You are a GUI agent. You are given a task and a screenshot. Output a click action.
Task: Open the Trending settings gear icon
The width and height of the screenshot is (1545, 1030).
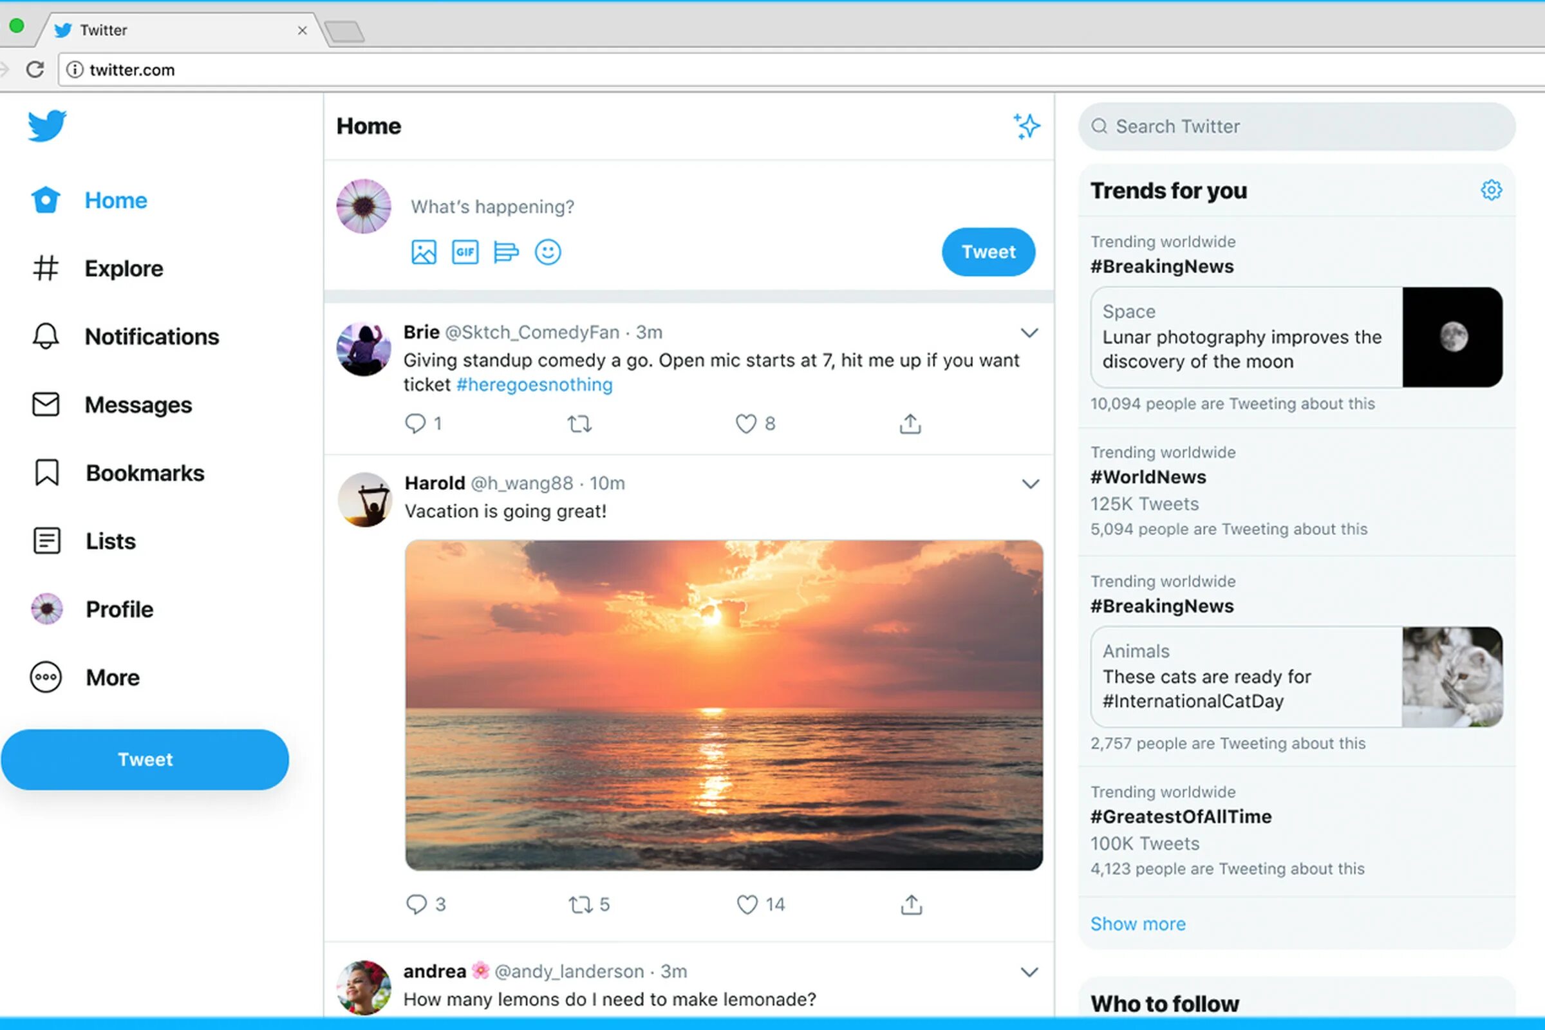[1491, 190]
